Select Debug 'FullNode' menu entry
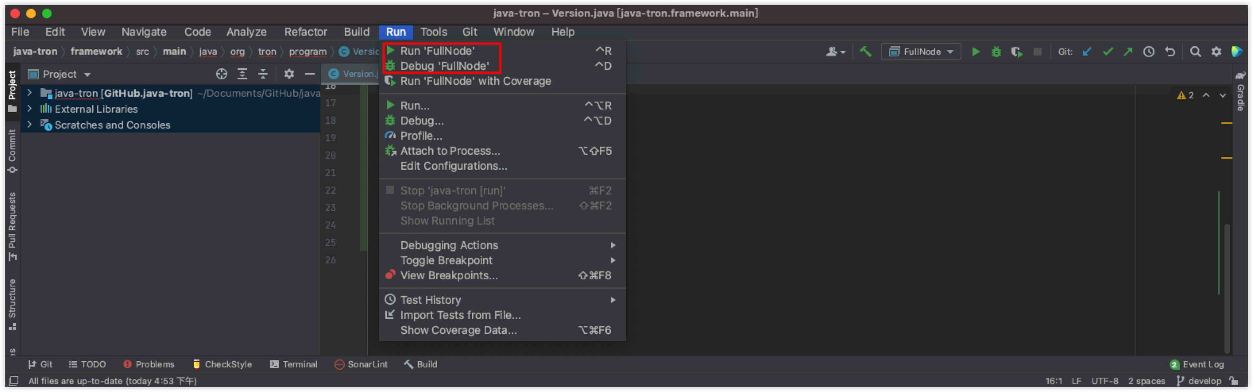 point(502,65)
